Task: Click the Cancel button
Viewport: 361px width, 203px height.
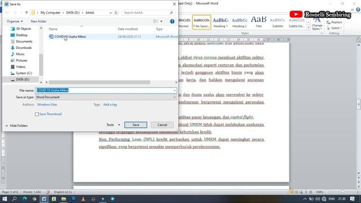Action: pos(162,125)
